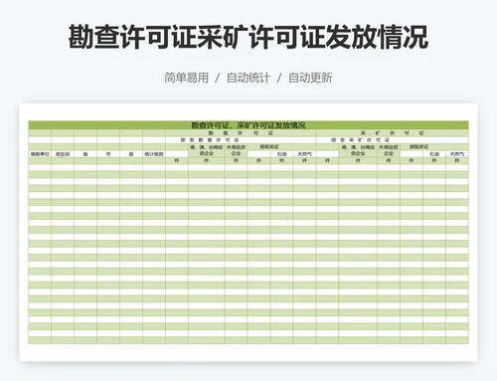The width and height of the screenshot is (497, 381).
Task: Click 天然气 header in 勘查许可证 section
Action: pos(304,154)
